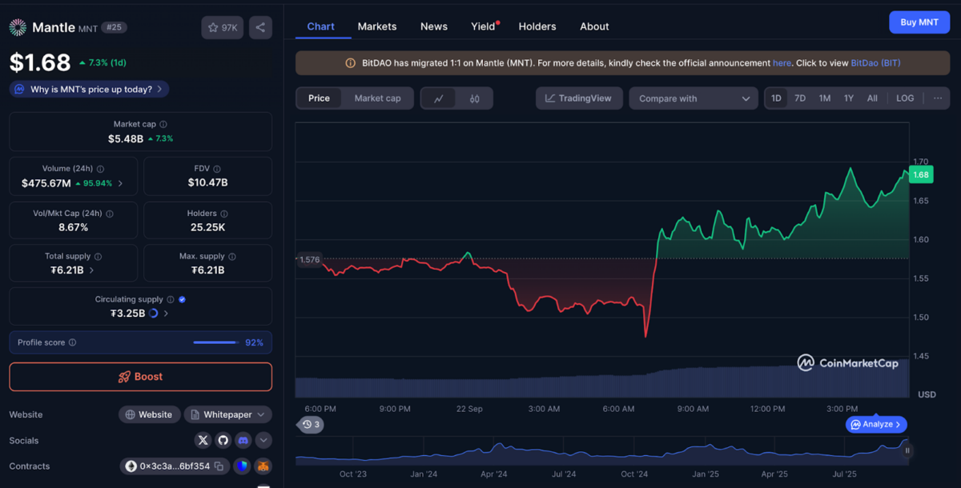The image size is (961, 488).
Task: Click the mini range chart navigator
Action: [x=601, y=452]
